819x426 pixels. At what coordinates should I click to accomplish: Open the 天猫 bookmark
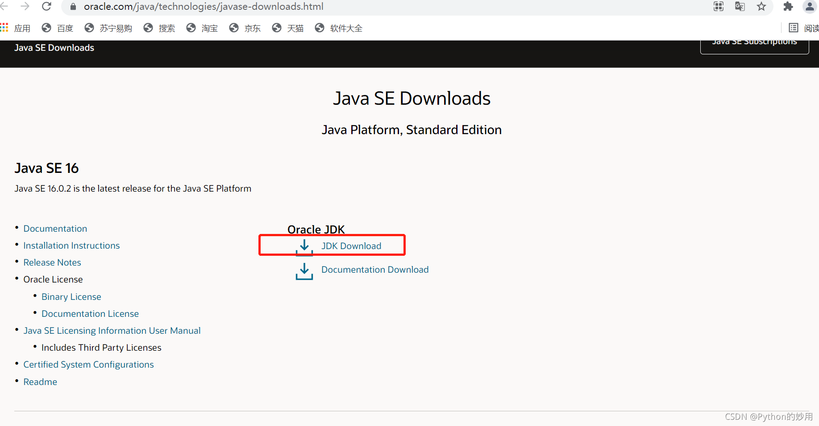(x=288, y=28)
